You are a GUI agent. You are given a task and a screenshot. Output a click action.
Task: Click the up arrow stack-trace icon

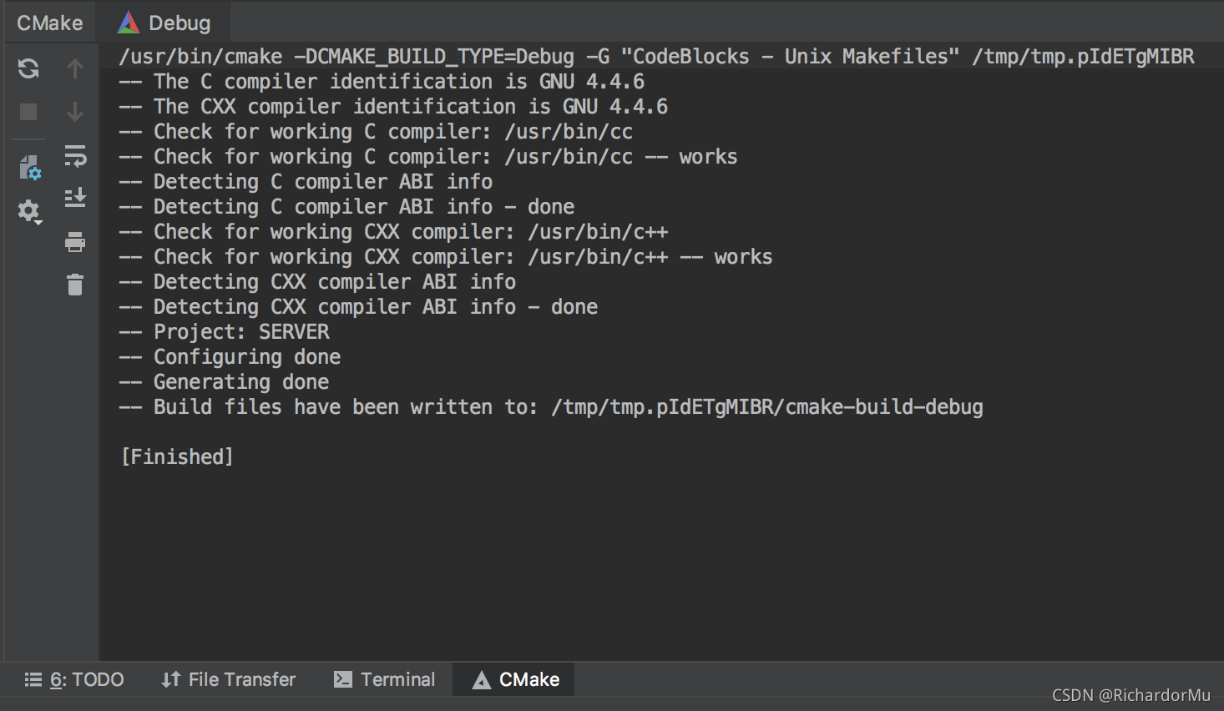coord(75,68)
